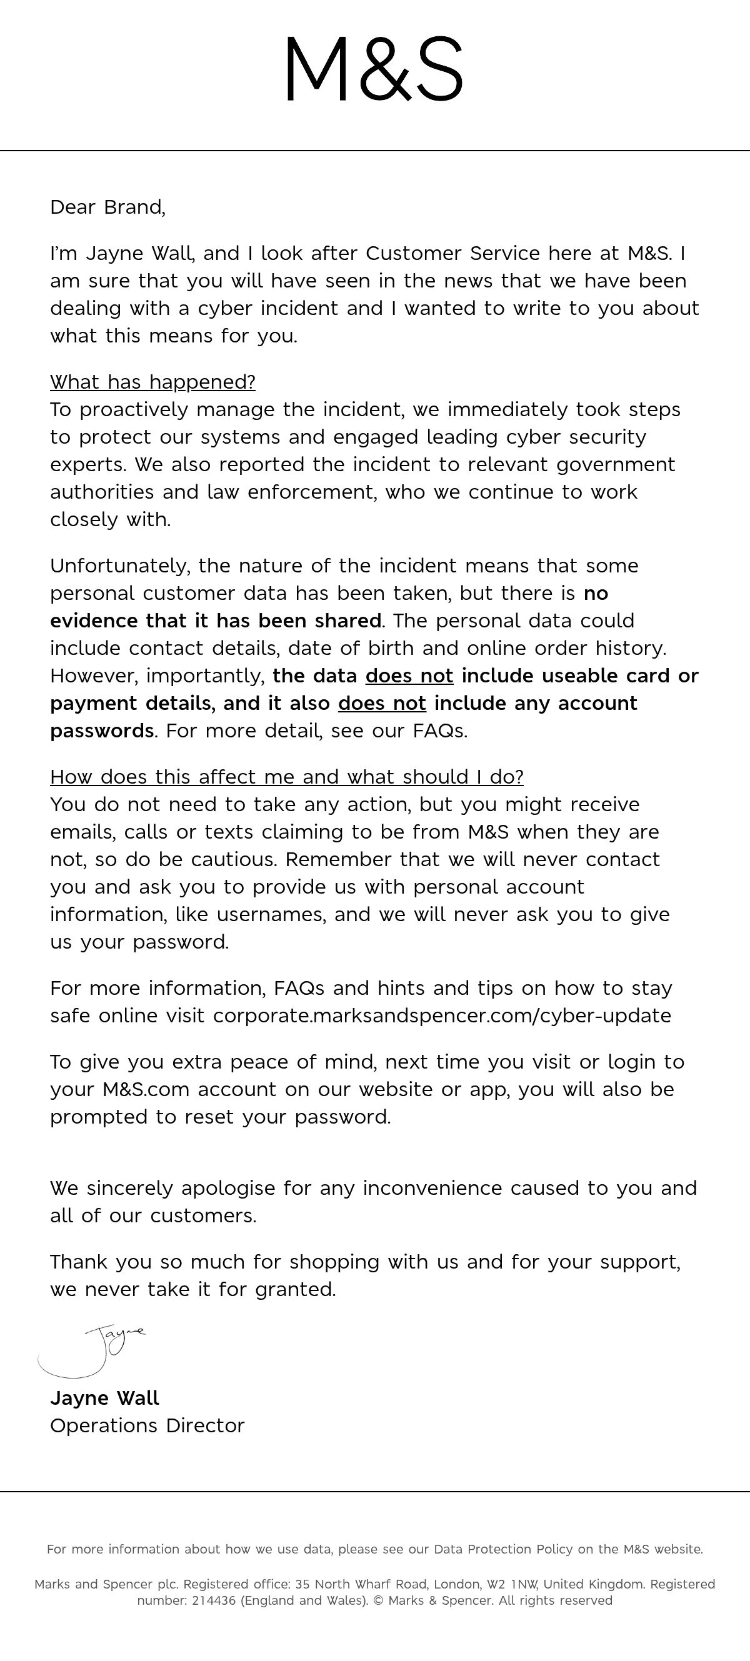This screenshot has width=750, height=1661.
Task: Click the M&S logo at top
Action: 374,69
